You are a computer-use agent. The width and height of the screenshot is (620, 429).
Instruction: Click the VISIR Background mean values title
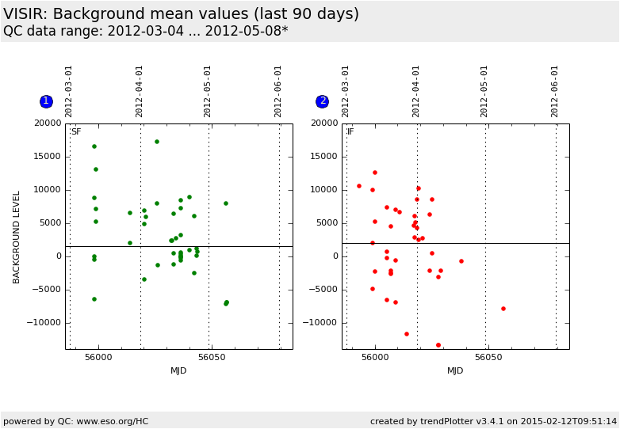pyautogui.click(x=181, y=14)
